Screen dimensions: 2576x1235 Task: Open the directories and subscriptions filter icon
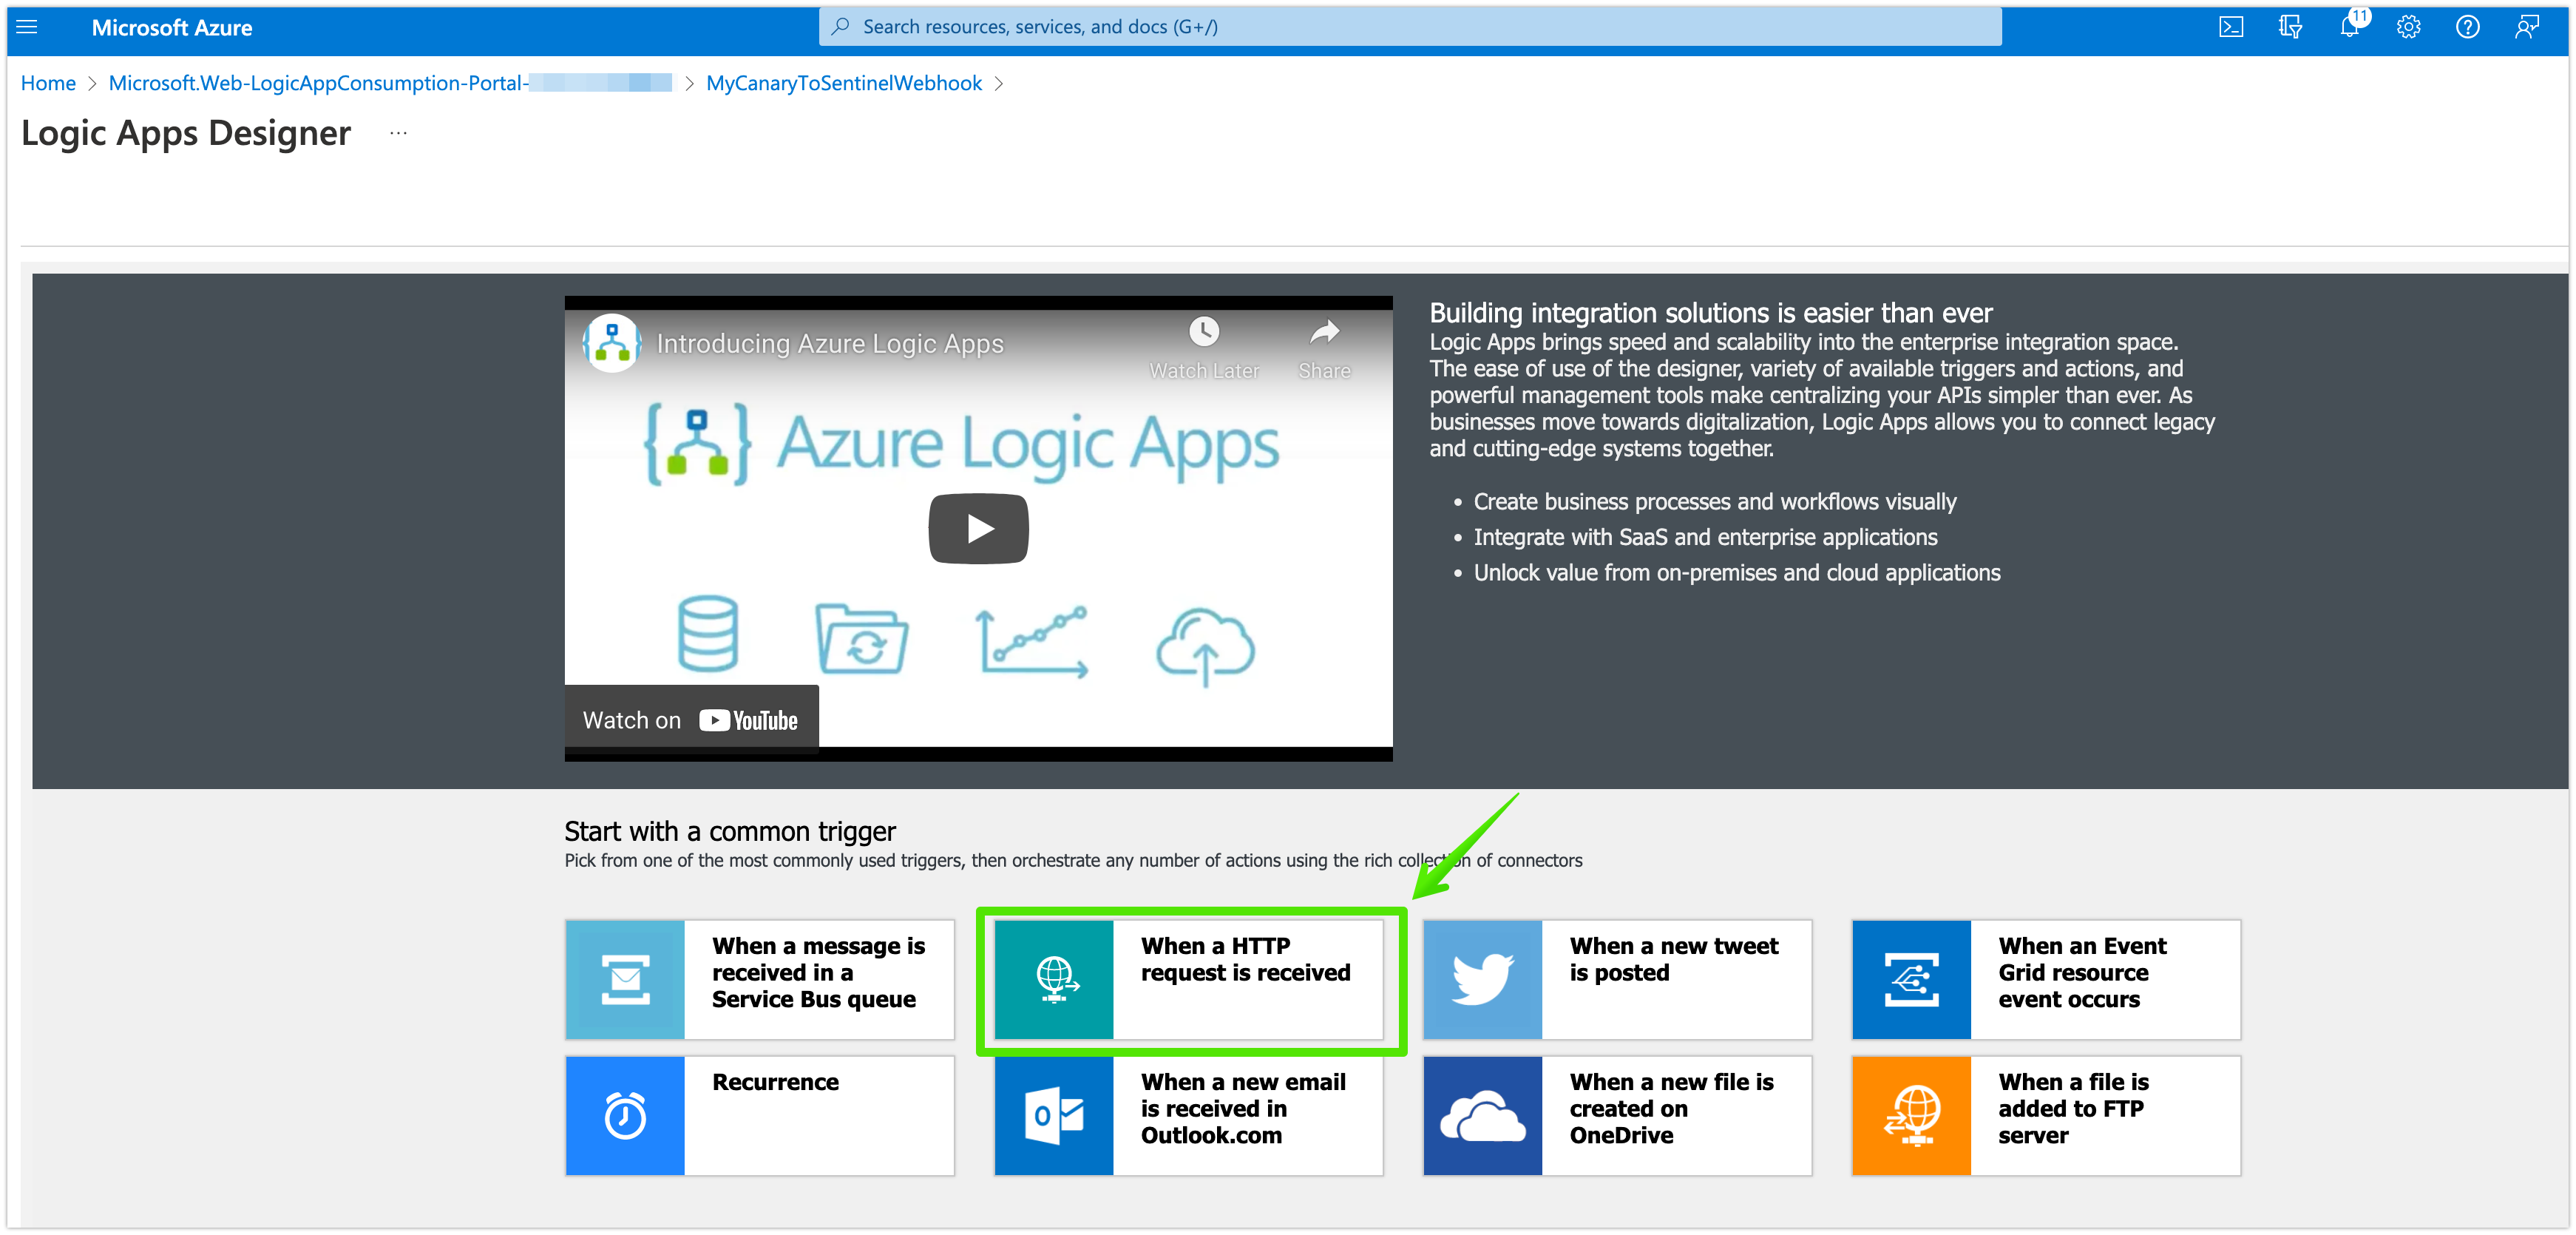tap(2290, 27)
